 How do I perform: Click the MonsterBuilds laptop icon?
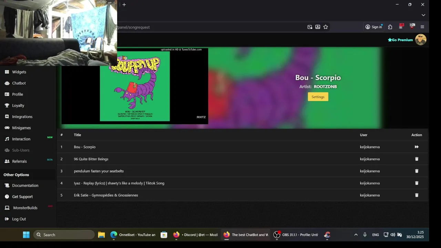(7, 208)
